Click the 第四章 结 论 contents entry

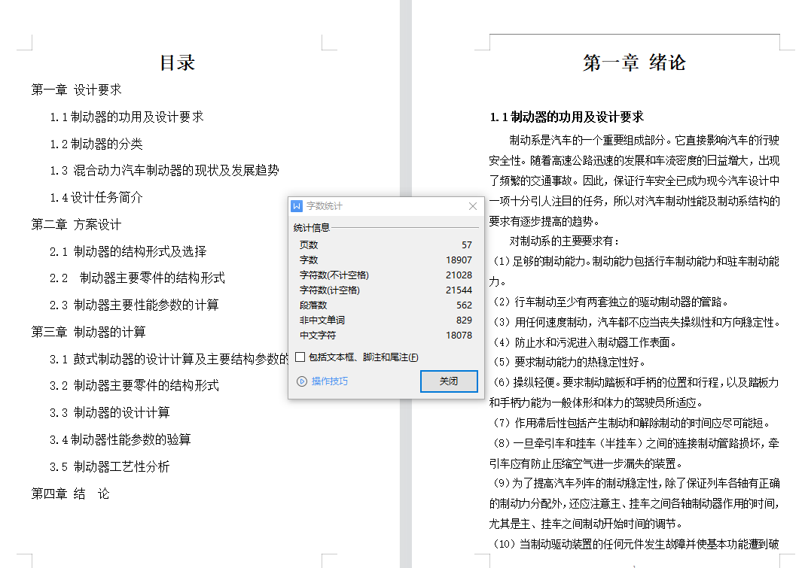(71, 494)
